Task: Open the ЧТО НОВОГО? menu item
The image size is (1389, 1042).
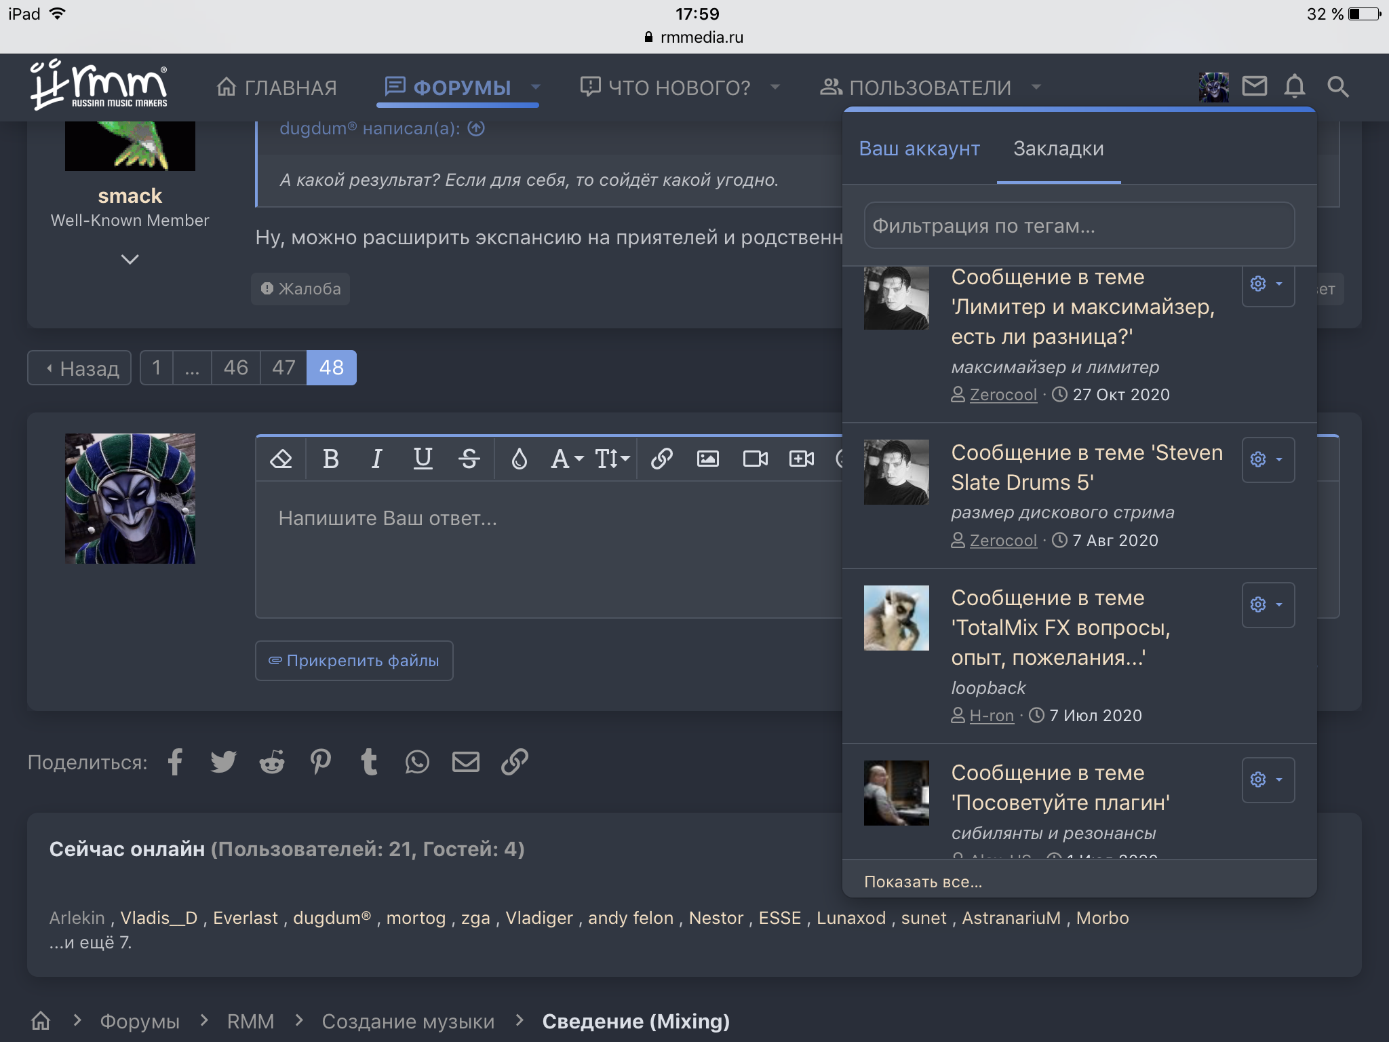Action: pos(679,88)
